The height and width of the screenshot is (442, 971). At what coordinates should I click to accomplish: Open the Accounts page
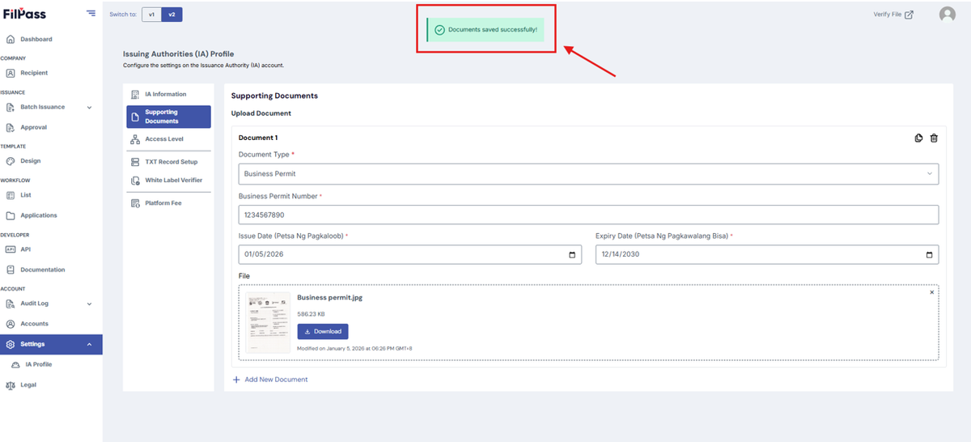35,324
